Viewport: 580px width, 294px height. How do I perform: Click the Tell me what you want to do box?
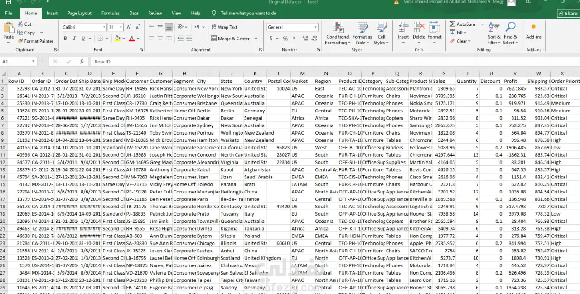(x=248, y=13)
